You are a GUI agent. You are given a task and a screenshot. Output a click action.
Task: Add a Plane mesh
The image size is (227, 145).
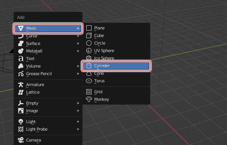[x=116, y=28]
